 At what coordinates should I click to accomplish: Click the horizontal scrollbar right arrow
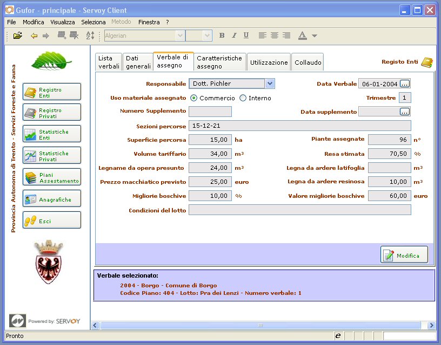click(431, 326)
